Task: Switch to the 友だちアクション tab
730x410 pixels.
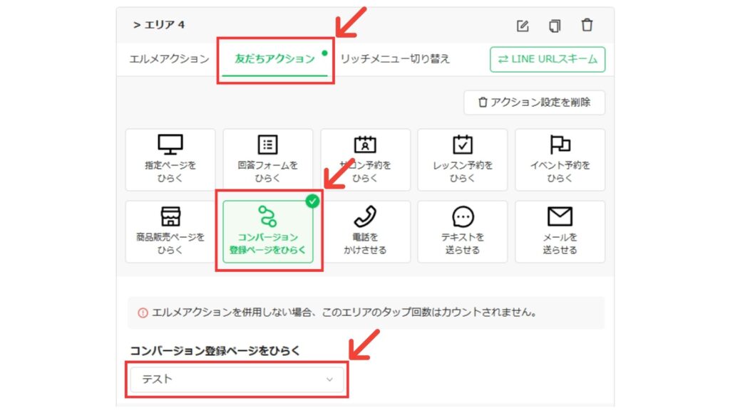Action: coord(274,59)
